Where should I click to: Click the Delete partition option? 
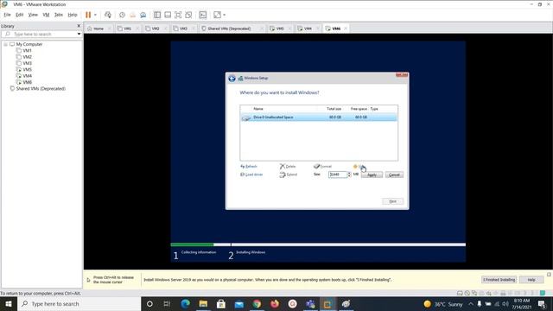[288, 167]
